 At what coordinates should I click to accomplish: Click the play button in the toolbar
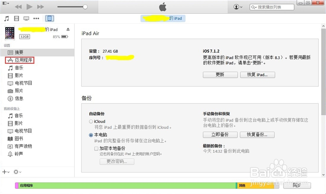29,7
